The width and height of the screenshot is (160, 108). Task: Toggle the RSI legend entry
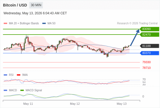click(x=9, y=75)
